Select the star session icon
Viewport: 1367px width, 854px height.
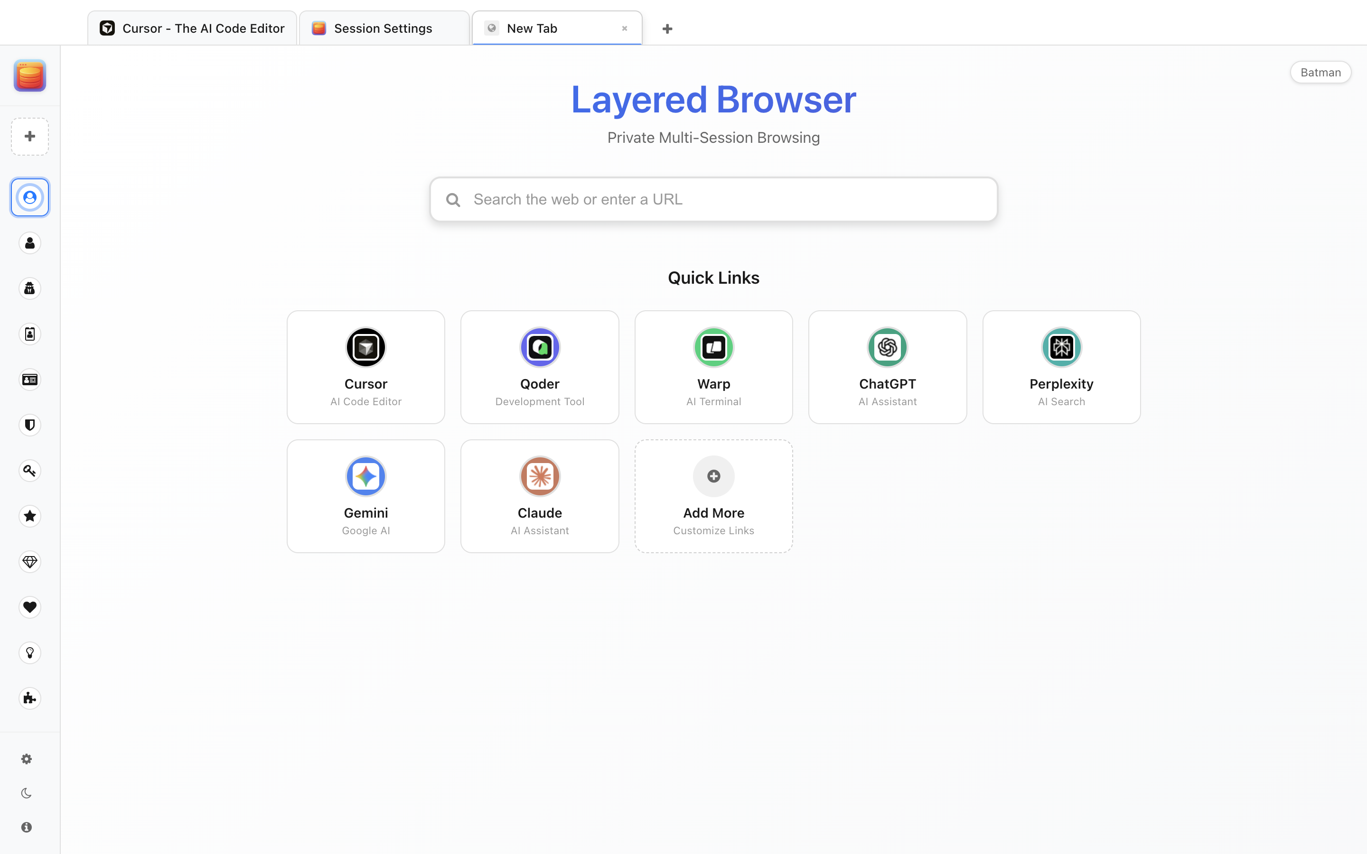click(30, 516)
